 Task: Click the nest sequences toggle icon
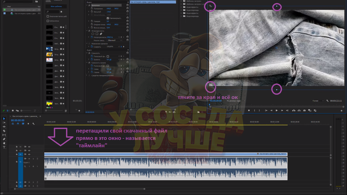point(13,124)
